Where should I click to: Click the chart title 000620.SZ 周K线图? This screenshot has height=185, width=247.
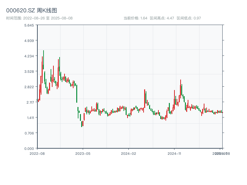click(31, 10)
